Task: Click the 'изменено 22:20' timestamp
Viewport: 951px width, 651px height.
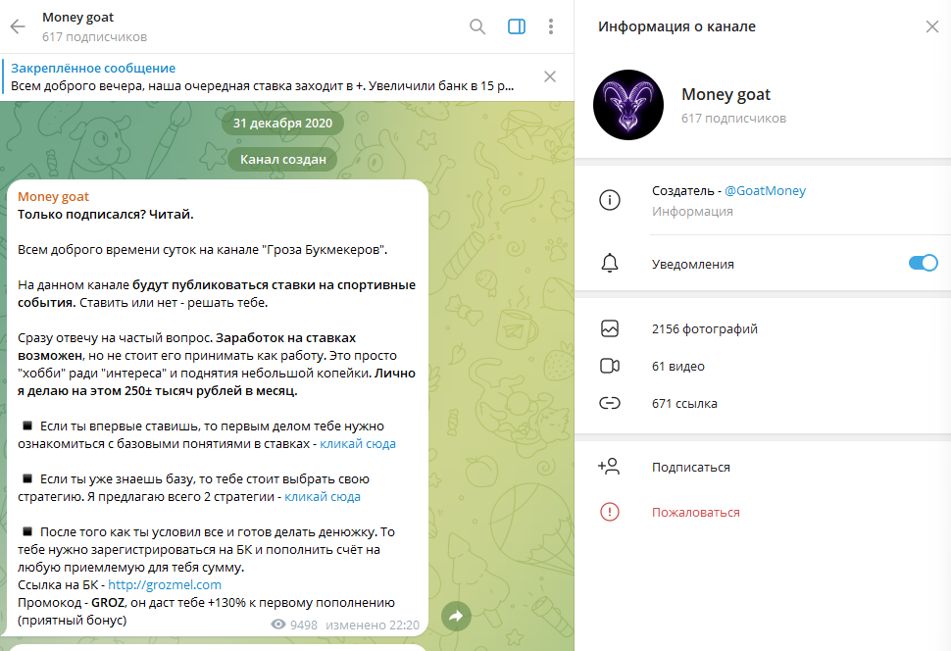Action: click(373, 625)
